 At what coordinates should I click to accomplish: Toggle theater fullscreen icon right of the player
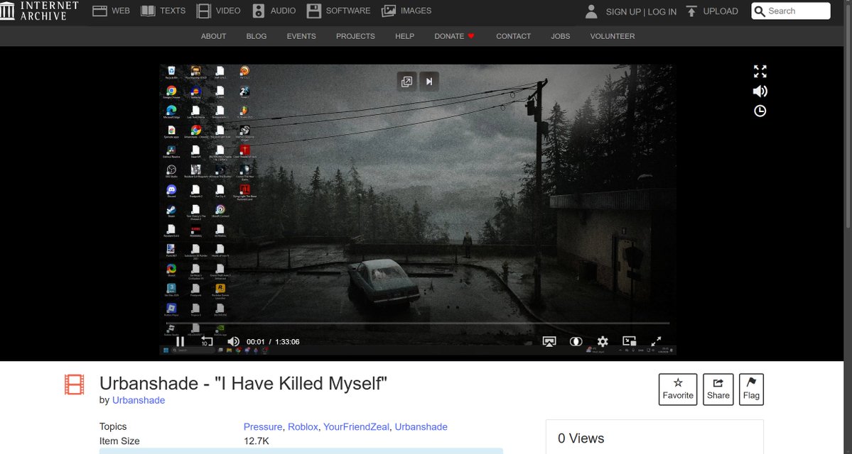(x=760, y=71)
